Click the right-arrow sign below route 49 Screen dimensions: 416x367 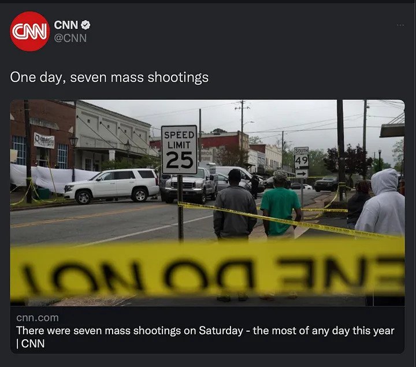(302, 174)
